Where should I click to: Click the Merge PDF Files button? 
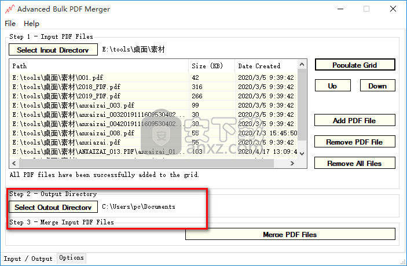(290, 234)
